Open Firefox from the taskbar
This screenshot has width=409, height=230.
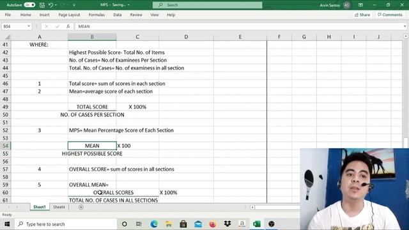pos(213,224)
